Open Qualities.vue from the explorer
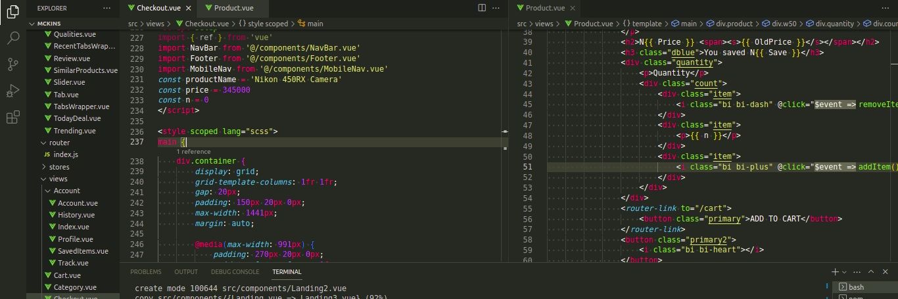Viewport: 898px width, 299px height. click(73, 34)
